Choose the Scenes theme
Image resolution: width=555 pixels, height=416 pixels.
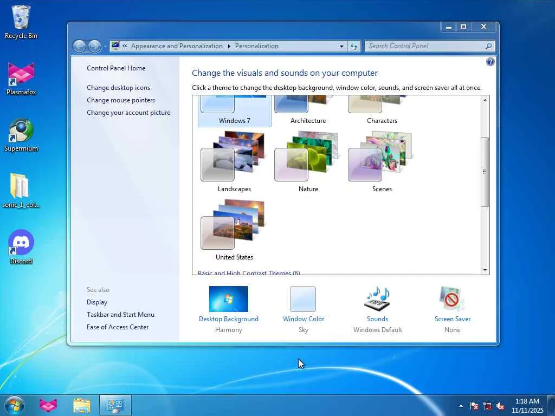[x=382, y=162]
